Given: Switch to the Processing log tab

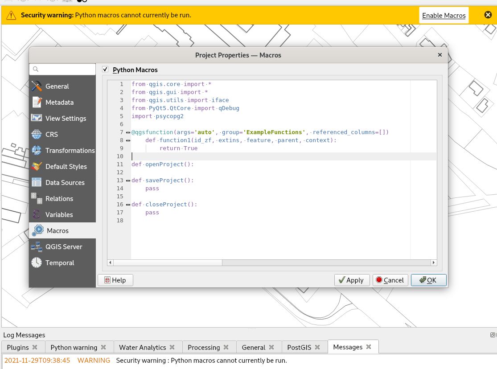Looking at the screenshot, I should click(204, 348).
